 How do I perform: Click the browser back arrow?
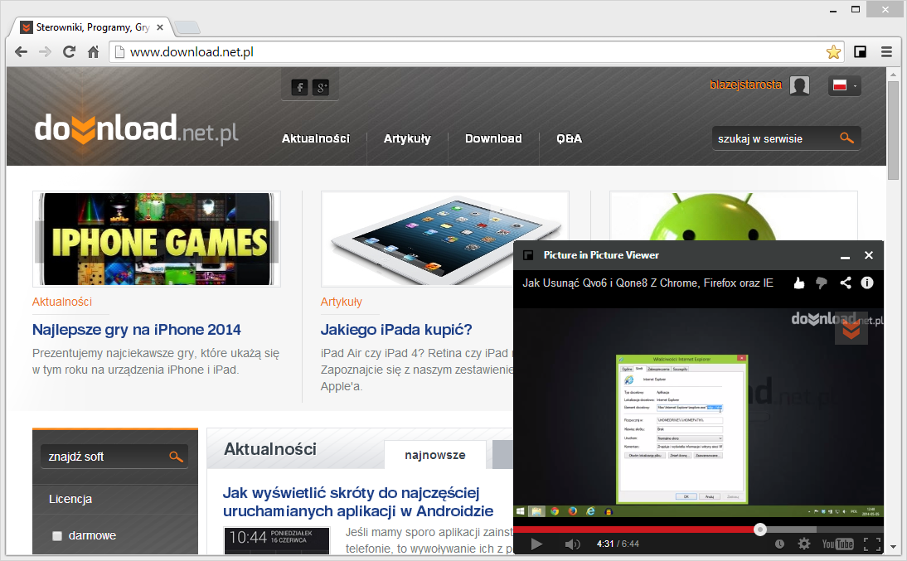(x=22, y=52)
